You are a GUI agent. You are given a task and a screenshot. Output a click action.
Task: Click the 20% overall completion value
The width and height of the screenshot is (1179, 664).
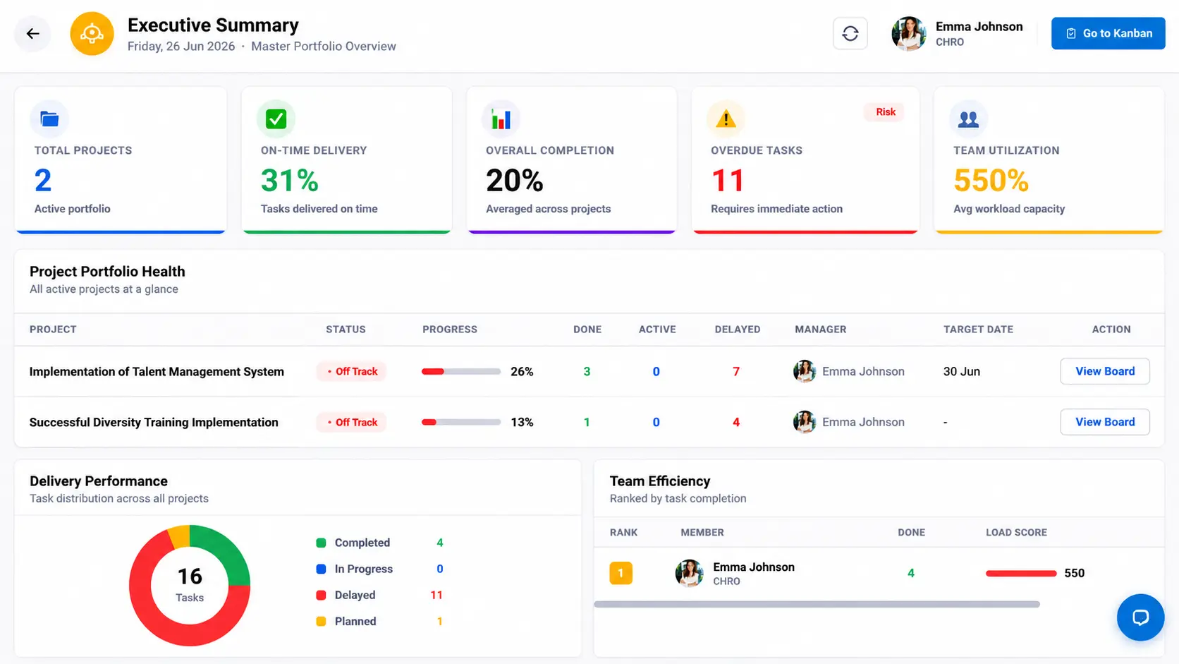tap(514, 181)
